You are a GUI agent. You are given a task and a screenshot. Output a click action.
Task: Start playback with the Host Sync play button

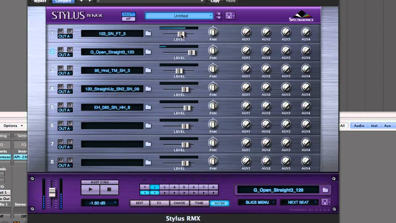point(90,190)
